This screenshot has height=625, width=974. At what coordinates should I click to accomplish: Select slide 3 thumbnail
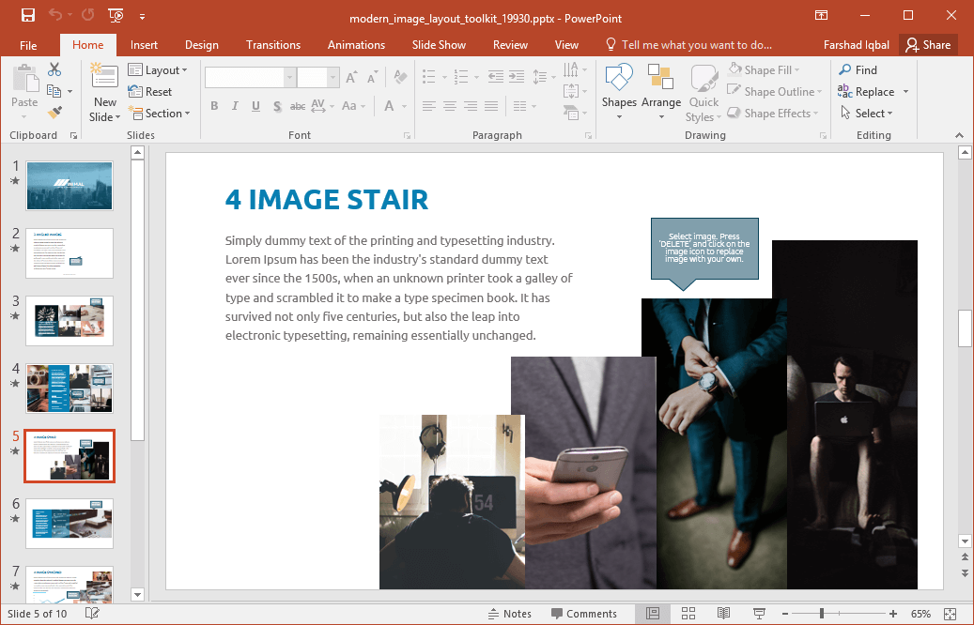point(70,320)
